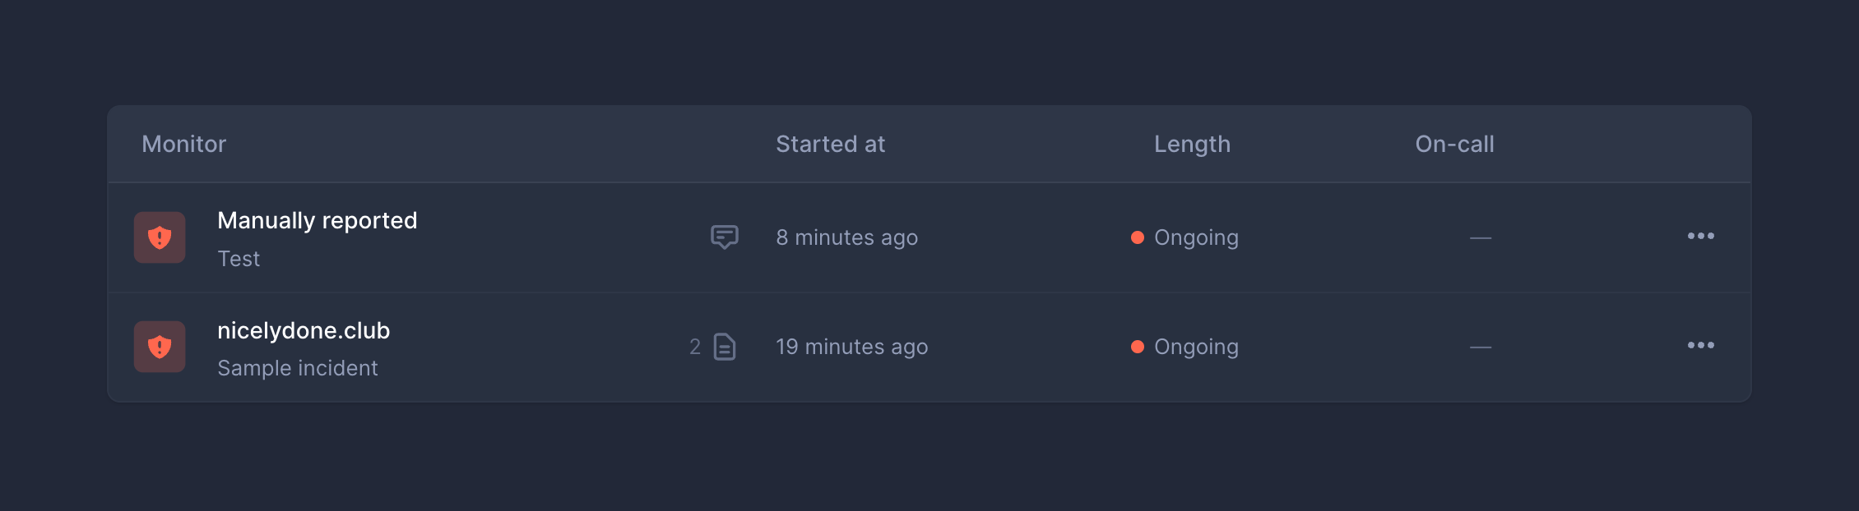The width and height of the screenshot is (1859, 511).
Task: Click the 19 minutes ago timestamp
Action: [851, 347]
